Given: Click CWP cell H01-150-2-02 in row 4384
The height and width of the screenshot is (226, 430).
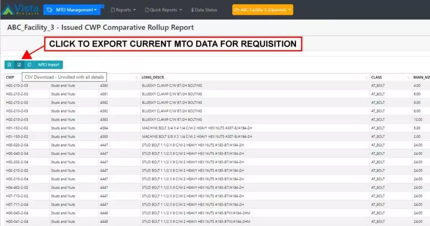Looking at the screenshot, I should [17, 128].
